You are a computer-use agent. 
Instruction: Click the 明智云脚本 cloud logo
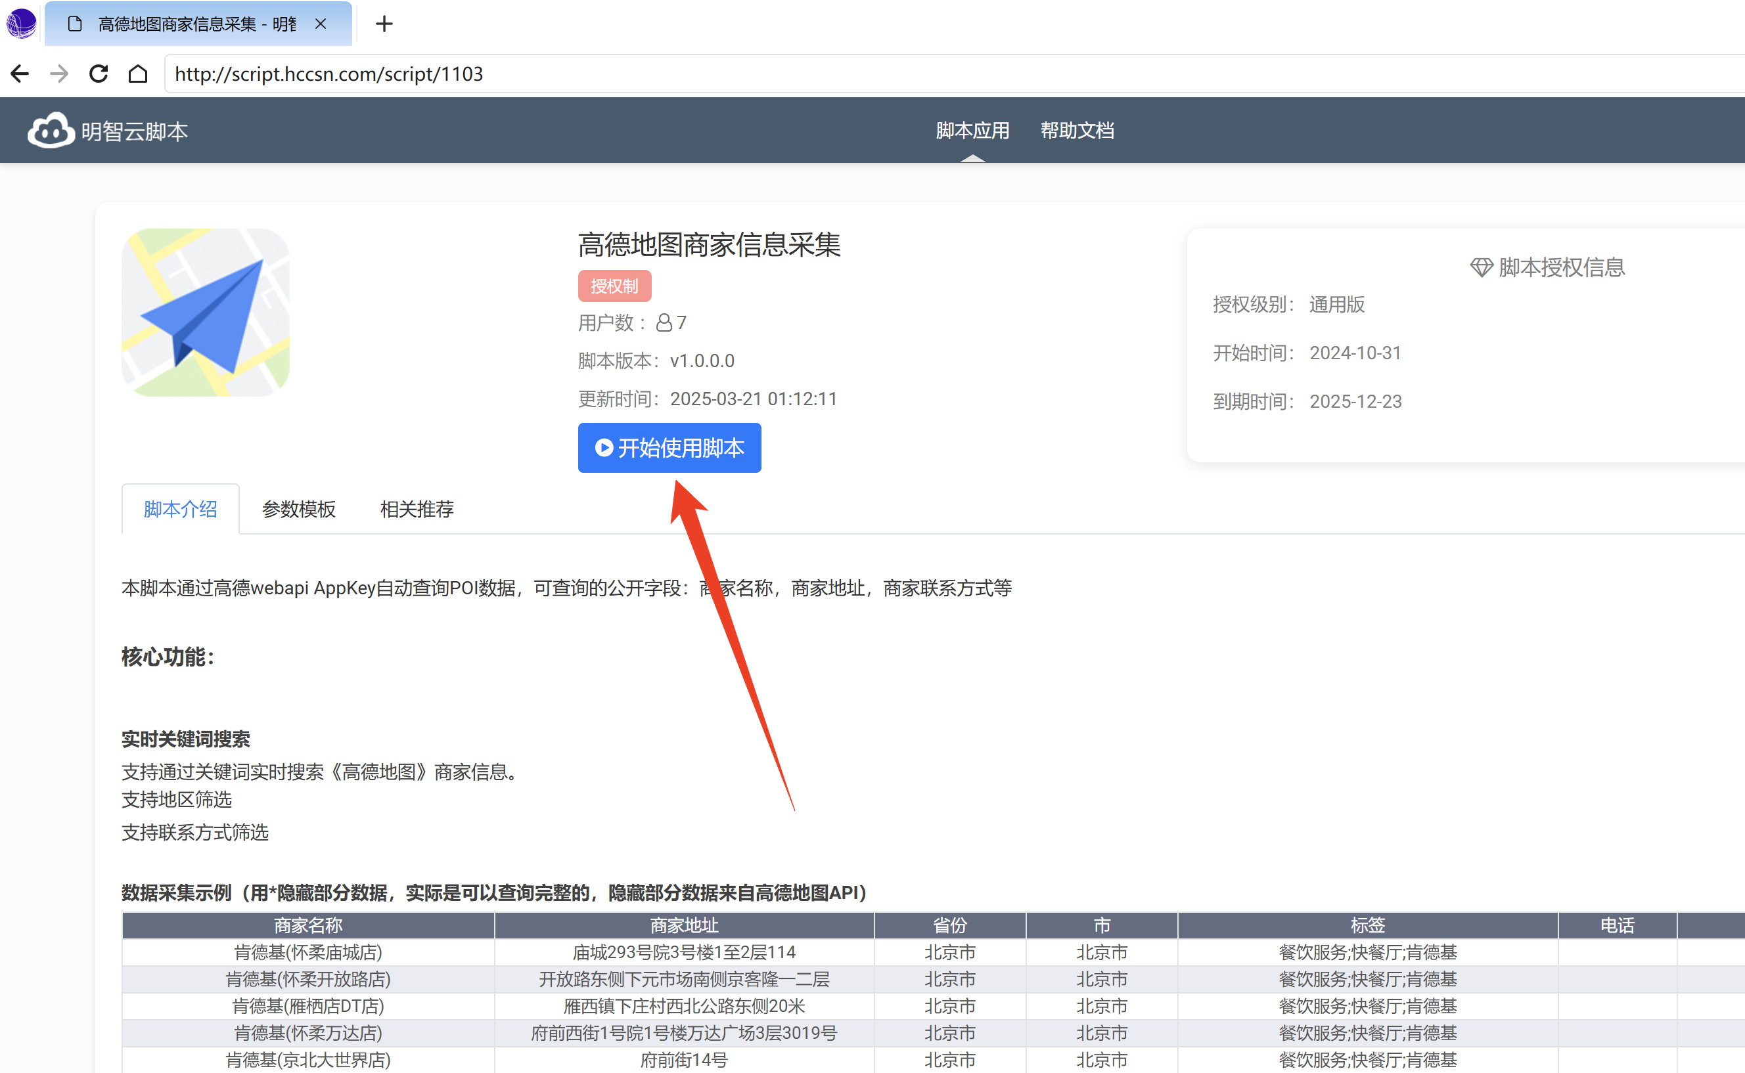pos(51,131)
